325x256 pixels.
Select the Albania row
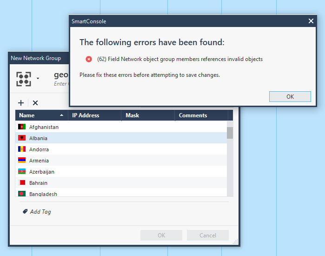click(121, 138)
